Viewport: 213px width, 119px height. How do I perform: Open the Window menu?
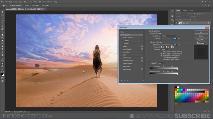(x=50, y=2)
